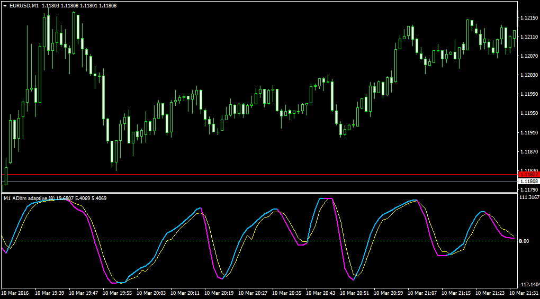Click the triangle arrow beside EURUSD,M1 title
The image size is (540, 299).
click(x=5, y=6)
